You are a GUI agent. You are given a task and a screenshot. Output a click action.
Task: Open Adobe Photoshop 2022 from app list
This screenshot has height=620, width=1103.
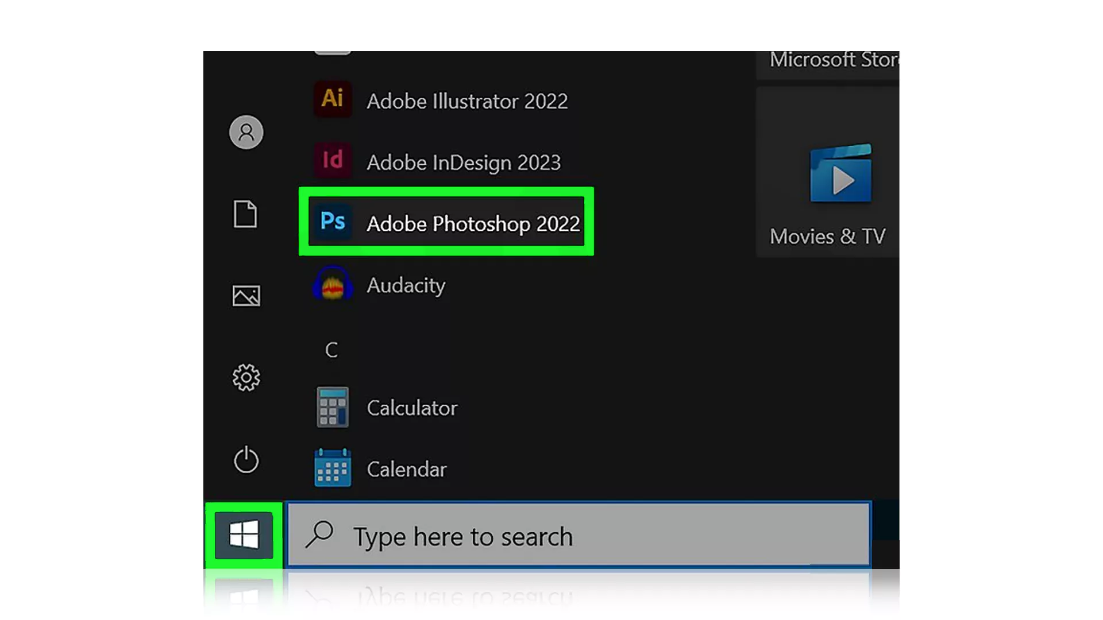point(446,222)
